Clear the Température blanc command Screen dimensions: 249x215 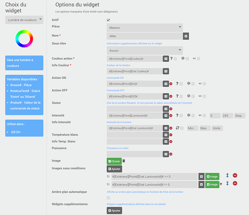click(171, 135)
